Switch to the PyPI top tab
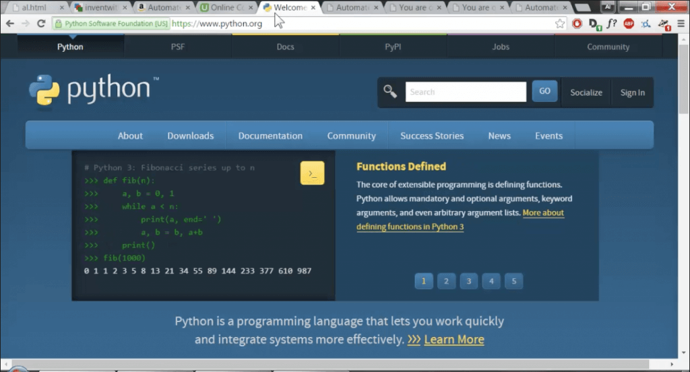 point(392,47)
